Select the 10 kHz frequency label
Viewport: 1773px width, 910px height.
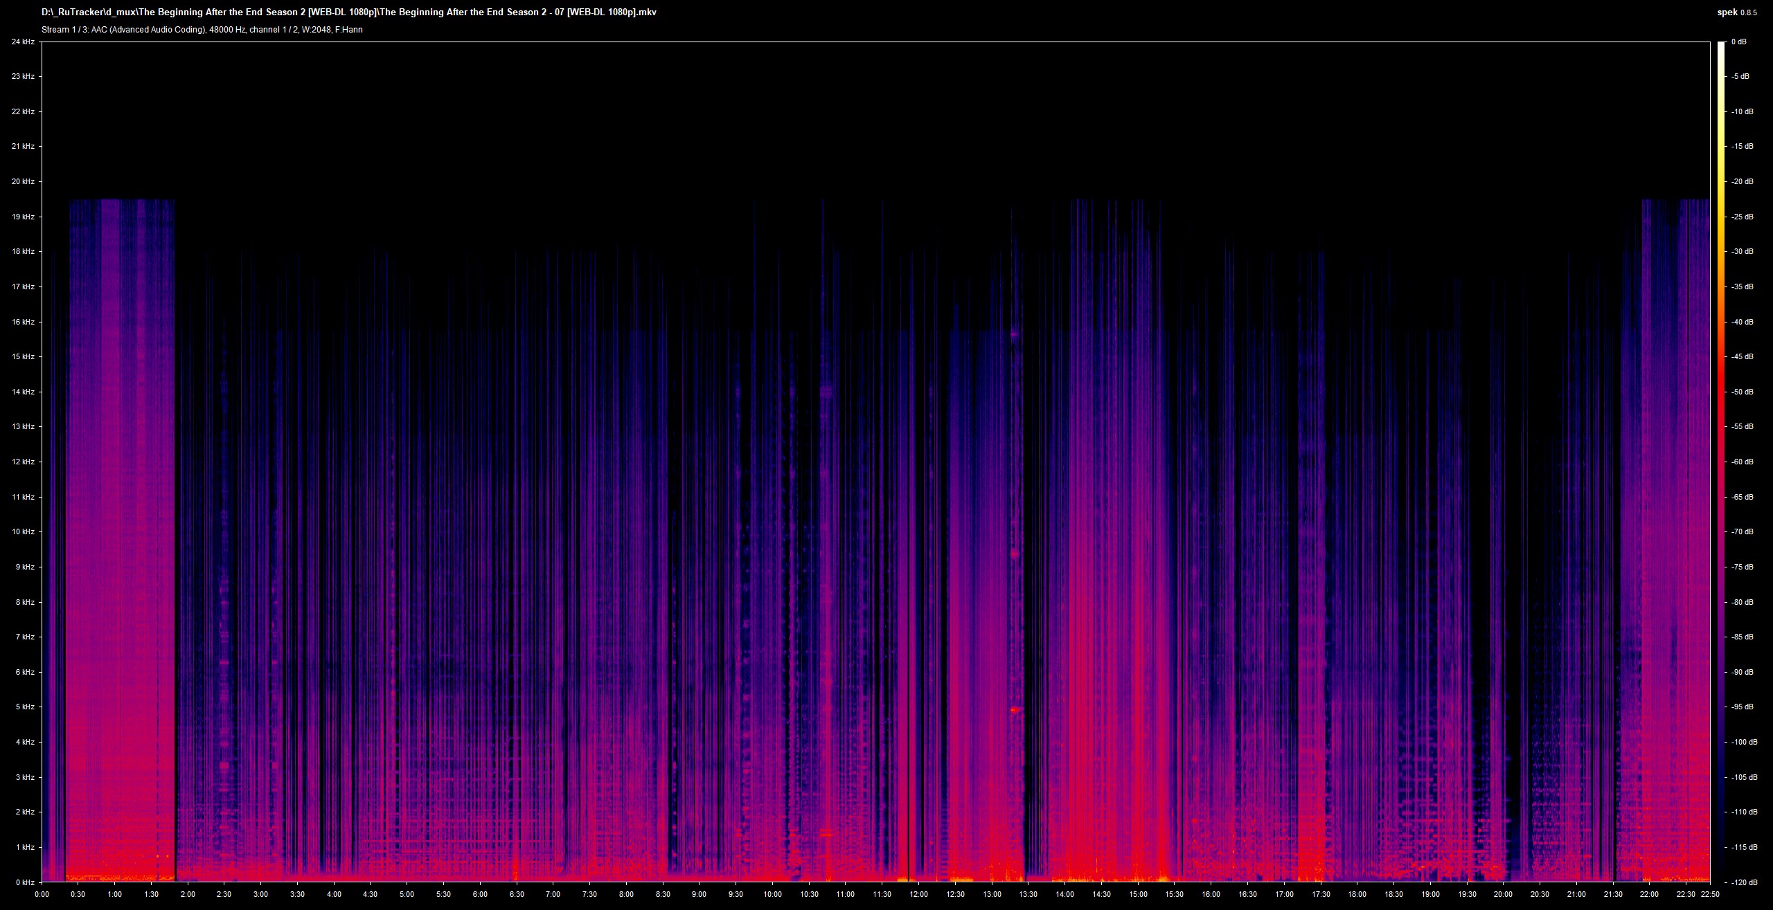pyautogui.click(x=23, y=532)
